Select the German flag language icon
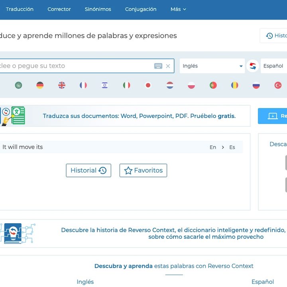 (x=40, y=85)
